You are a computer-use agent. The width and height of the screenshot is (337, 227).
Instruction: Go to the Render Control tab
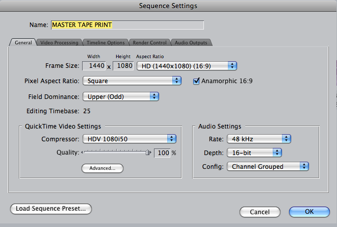(x=150, y=42)
